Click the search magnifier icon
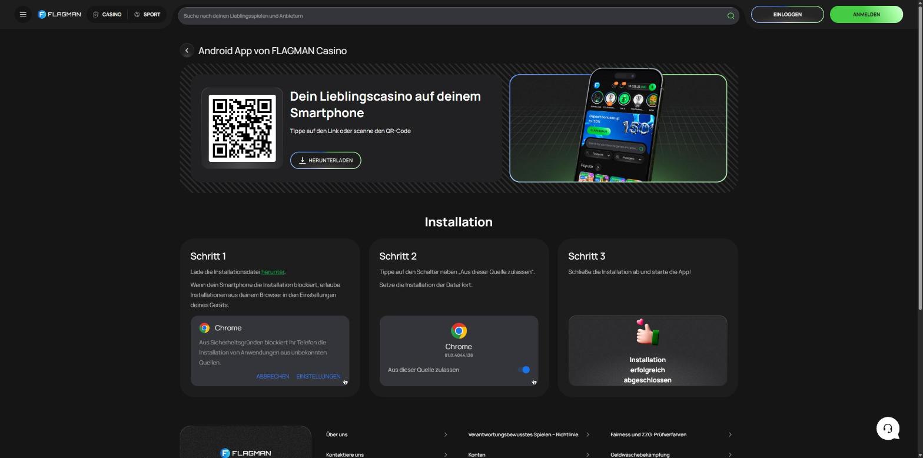The width and height of the screenshot is (923, 458). 731,16
